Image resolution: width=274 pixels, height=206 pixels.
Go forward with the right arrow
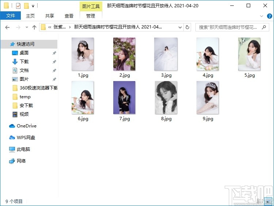18,27
